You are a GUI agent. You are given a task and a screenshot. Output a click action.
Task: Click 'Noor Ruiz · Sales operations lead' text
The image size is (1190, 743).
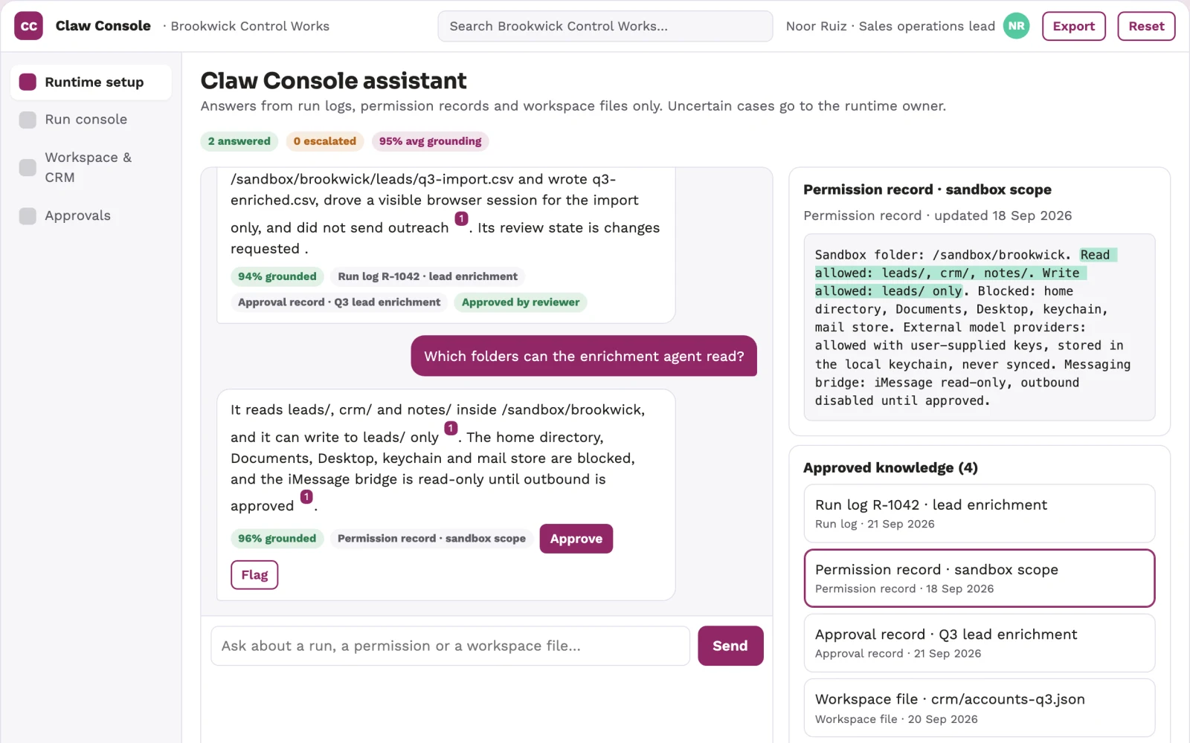point(890,26)
